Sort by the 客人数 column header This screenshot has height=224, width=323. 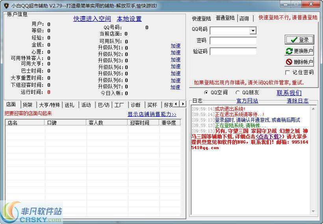point(107,123)
